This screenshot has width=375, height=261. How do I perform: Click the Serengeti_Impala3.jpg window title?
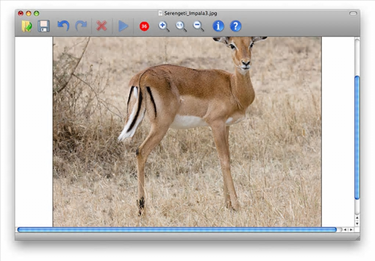190,13
